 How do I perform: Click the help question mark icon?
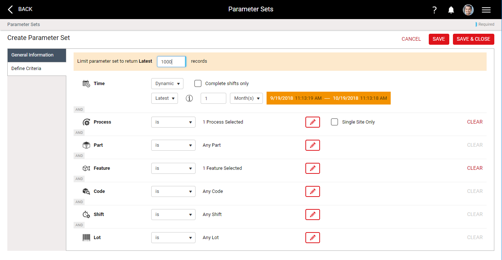pyautogui.click(x=434, y=10)
